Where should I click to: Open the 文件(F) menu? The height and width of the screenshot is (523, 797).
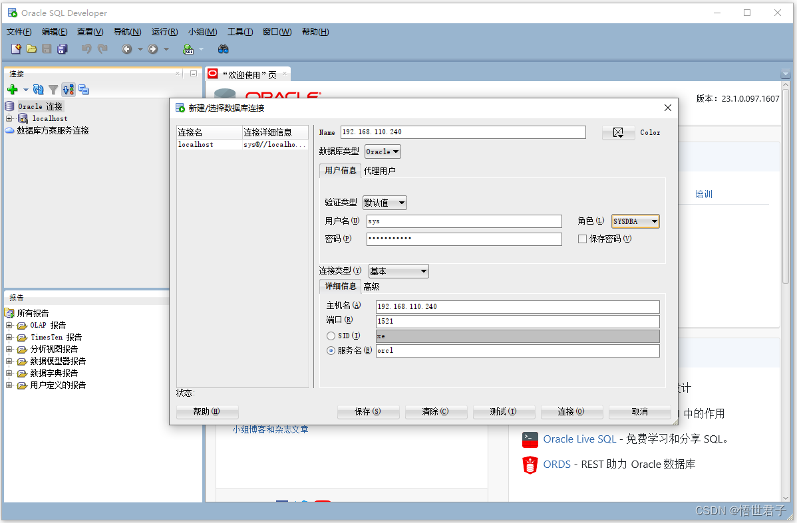click(x=19, y=31)
